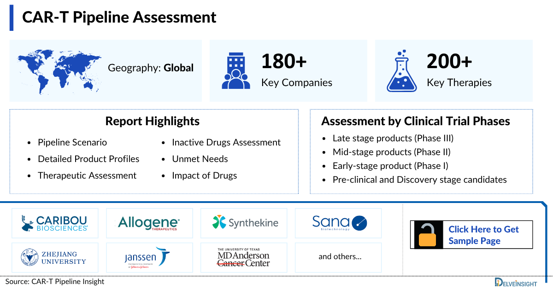Click the "Therapeutic Assessment" bullet
This screenshot has height=290, width=553.
(x=87, y=176)
